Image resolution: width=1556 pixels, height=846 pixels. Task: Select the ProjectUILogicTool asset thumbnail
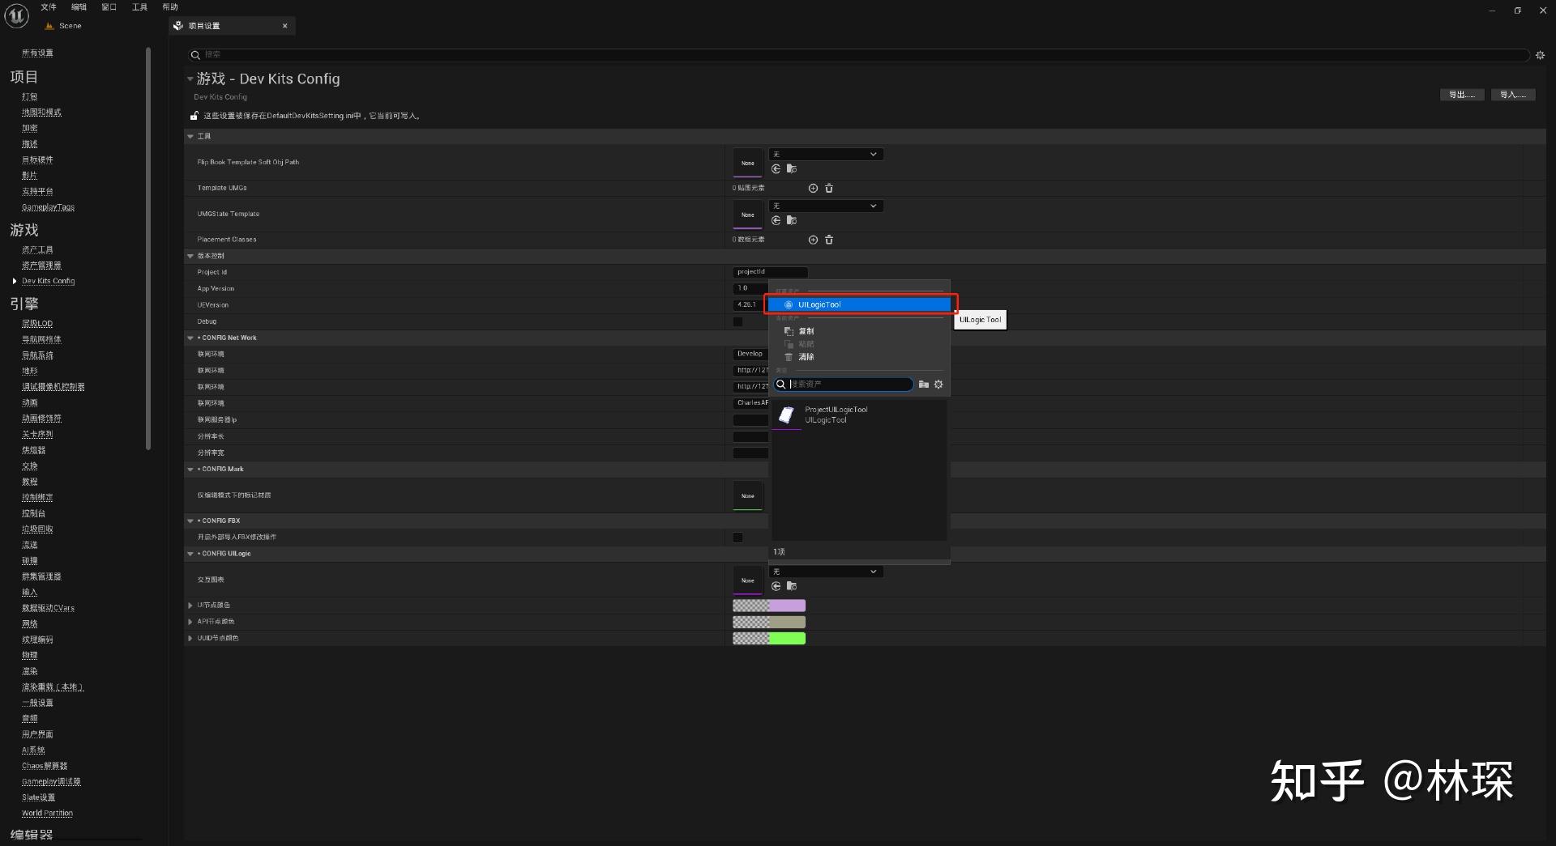(x=786, y=415)
